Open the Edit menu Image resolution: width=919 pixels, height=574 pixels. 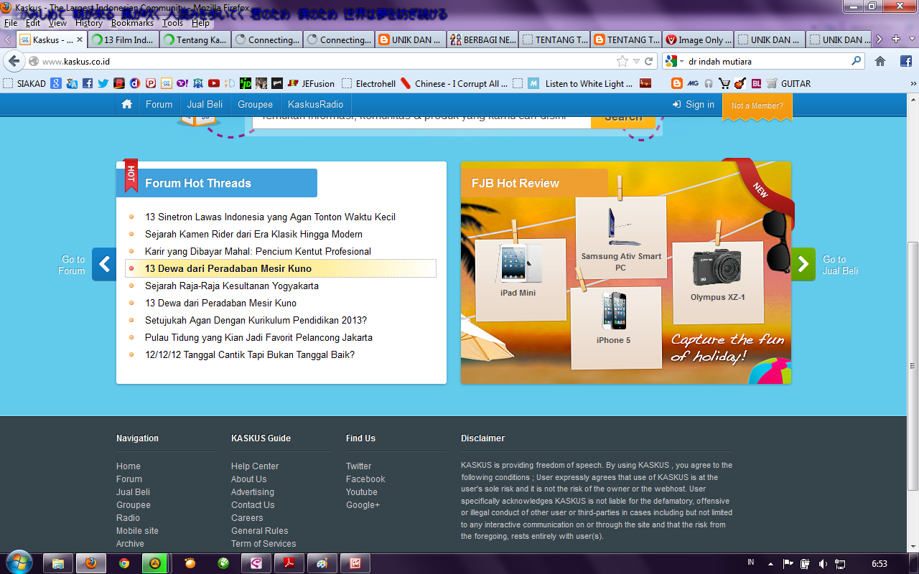33,23
